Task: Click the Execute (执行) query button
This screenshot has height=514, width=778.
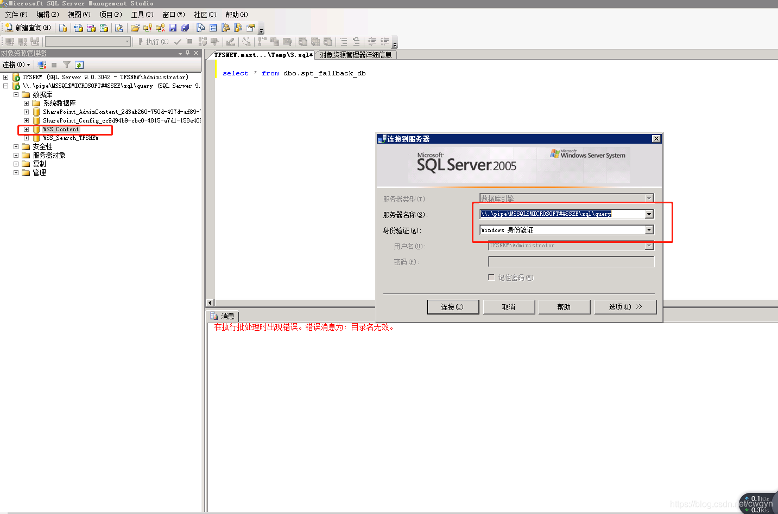Action: pyautogui.click(x=153, y=42)
